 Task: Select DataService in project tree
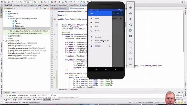click(20, 26)
